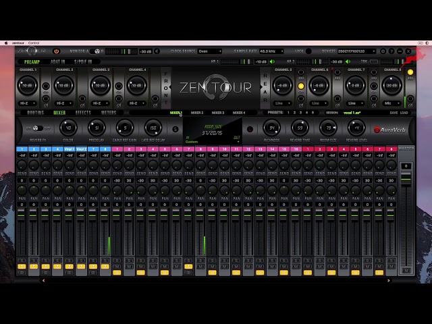Image resolution: width=432 pixels, height=324 pixels.
Task: Mute headphone HP 1 speaker icon
Action: click(x=272, y=61)
